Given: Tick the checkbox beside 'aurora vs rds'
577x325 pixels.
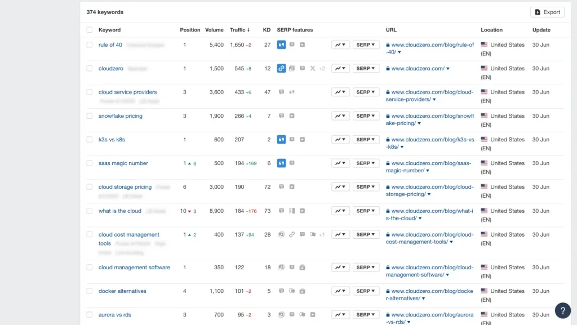Looking at the screenshot, I should click(x=89, y=314).
